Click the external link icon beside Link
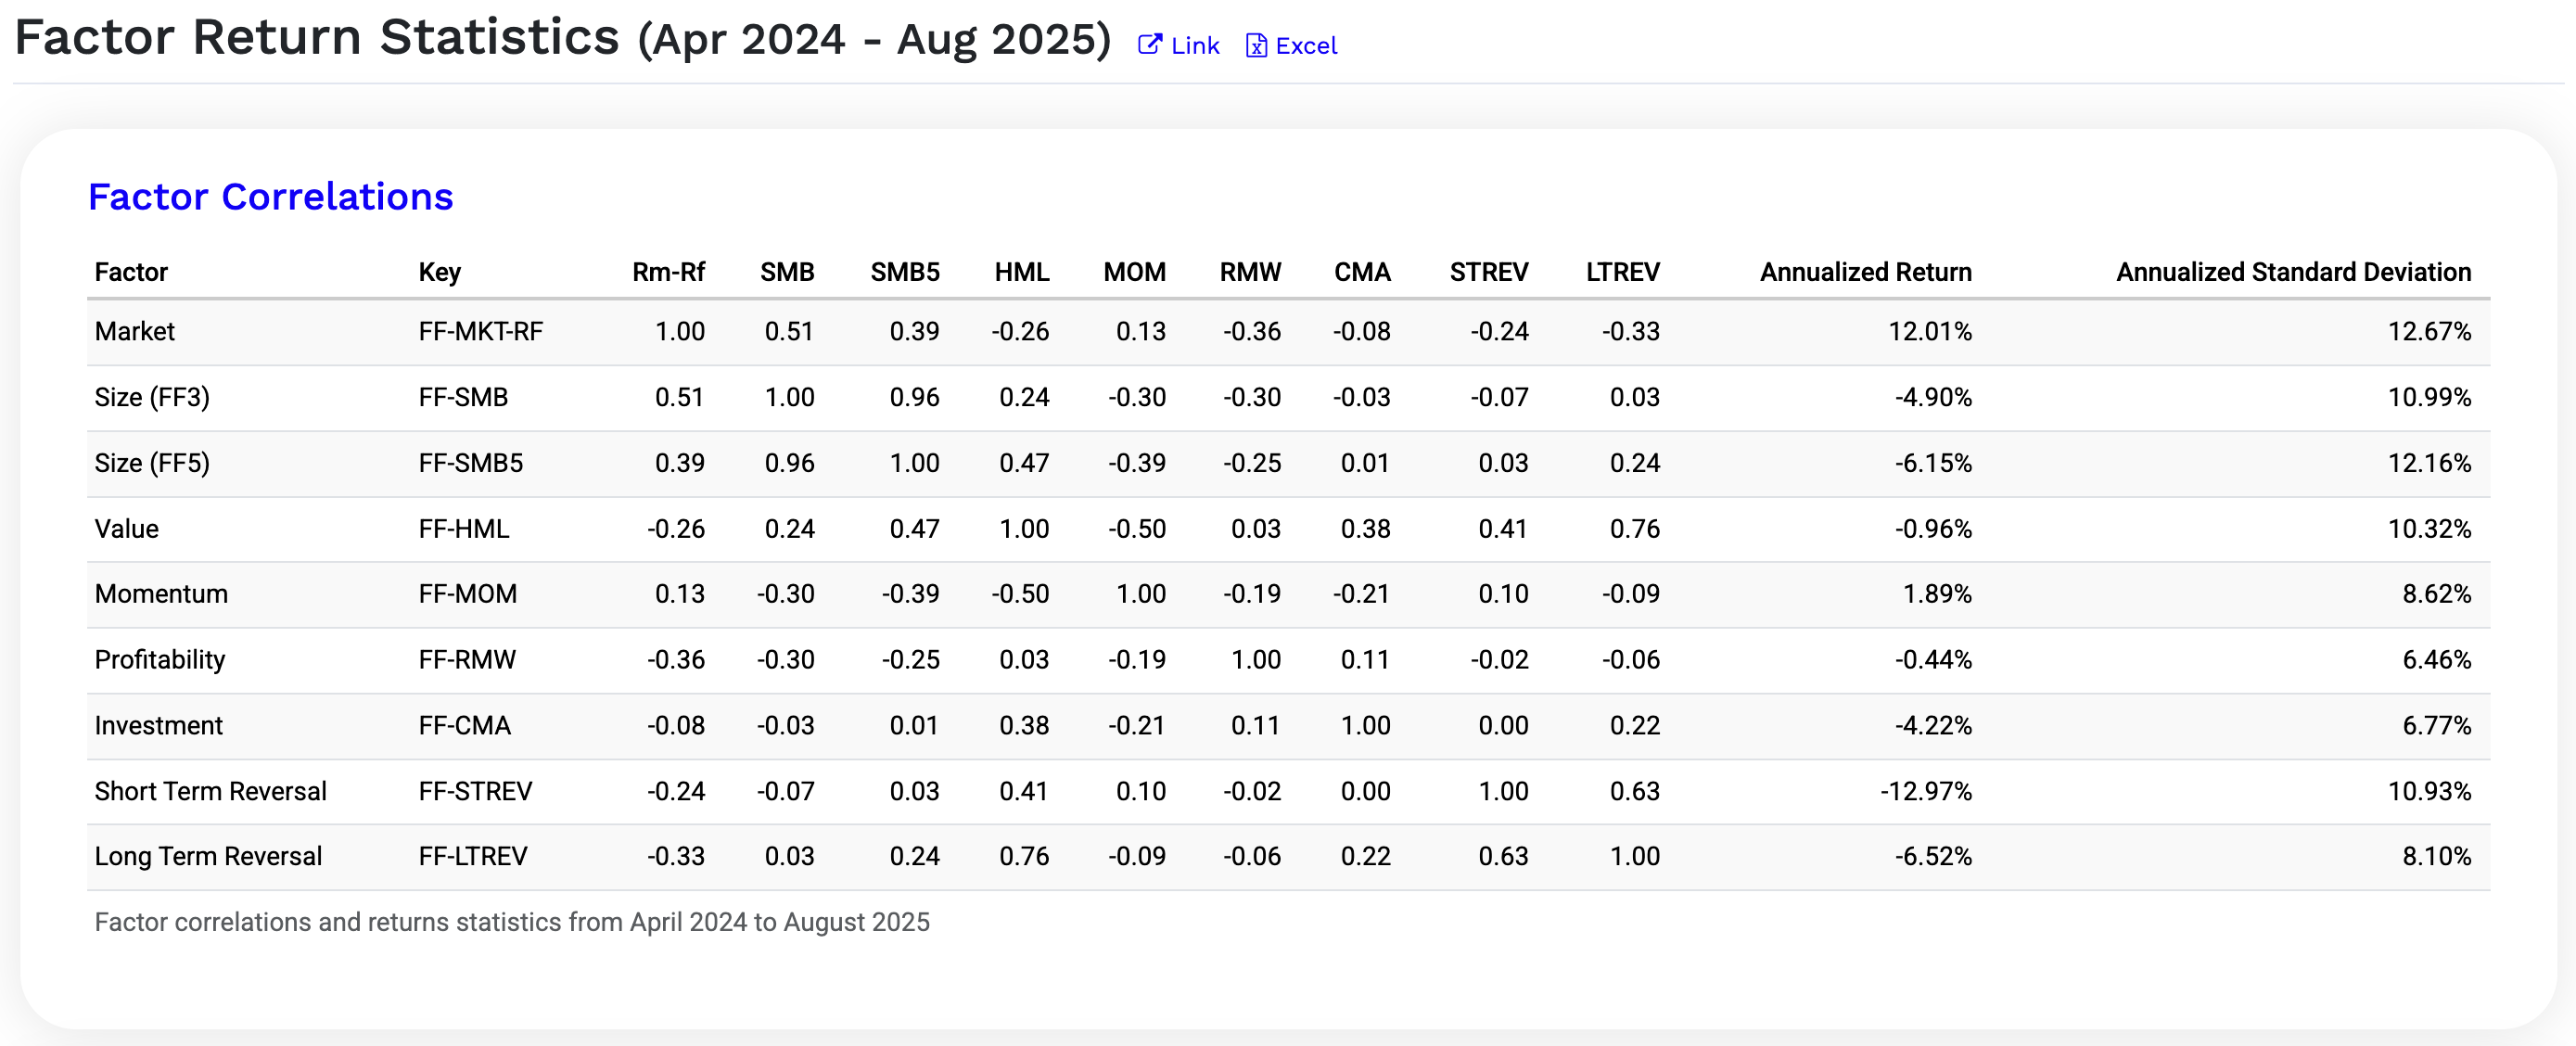Image resolution: width=2576 pixels, height=1046 pixels. (x=1150, y=44)
